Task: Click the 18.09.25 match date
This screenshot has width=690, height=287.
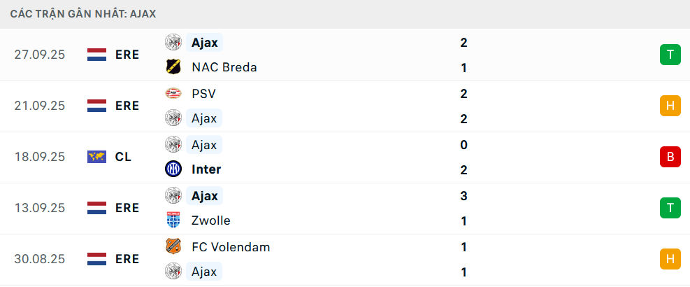Action: pos(40,157)
